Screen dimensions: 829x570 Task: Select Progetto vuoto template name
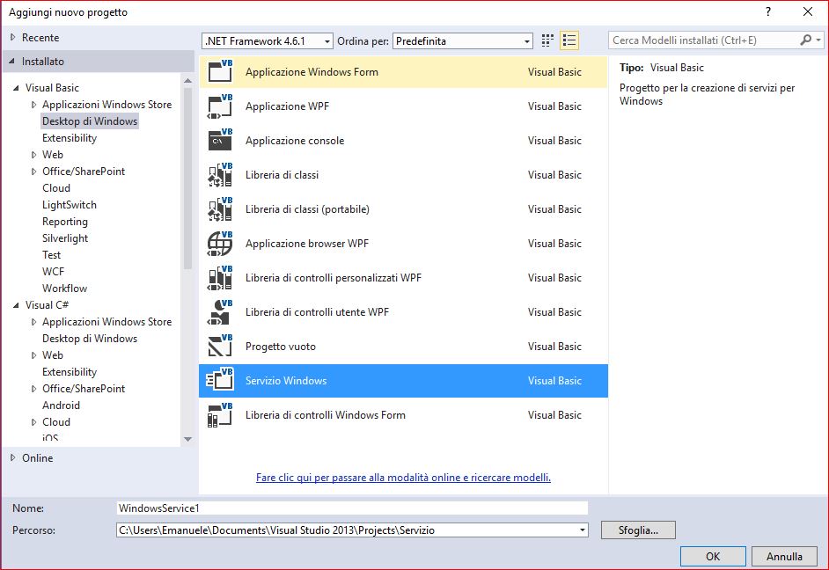(280, 347)
